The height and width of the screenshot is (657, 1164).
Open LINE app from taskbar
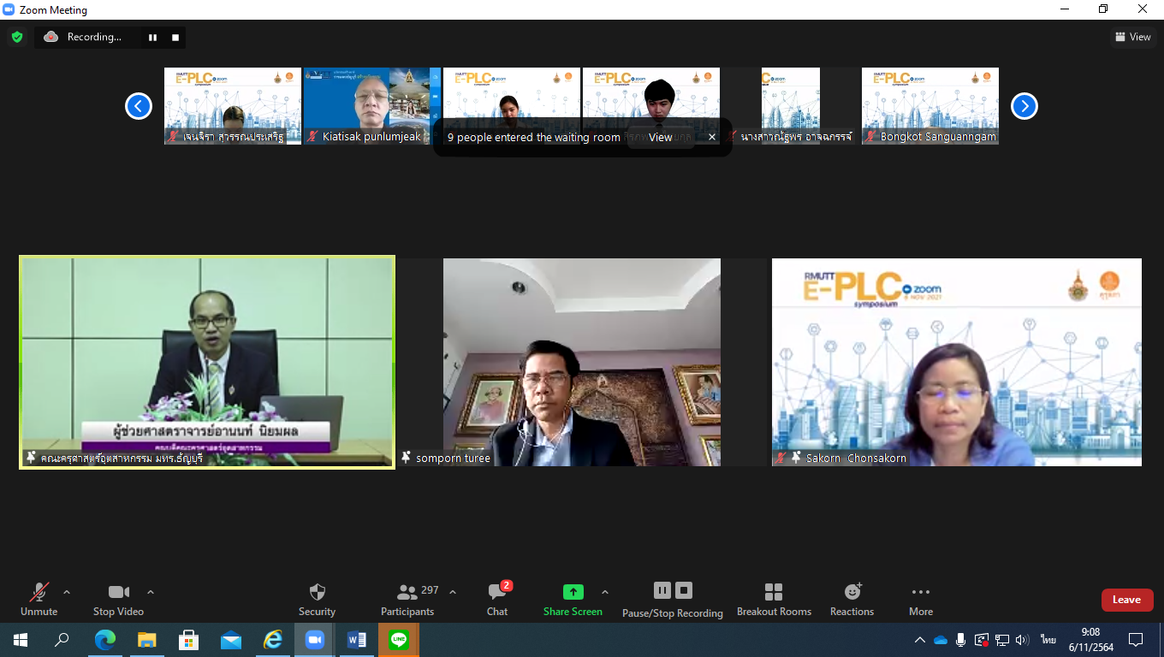click(x=399, y=640)
